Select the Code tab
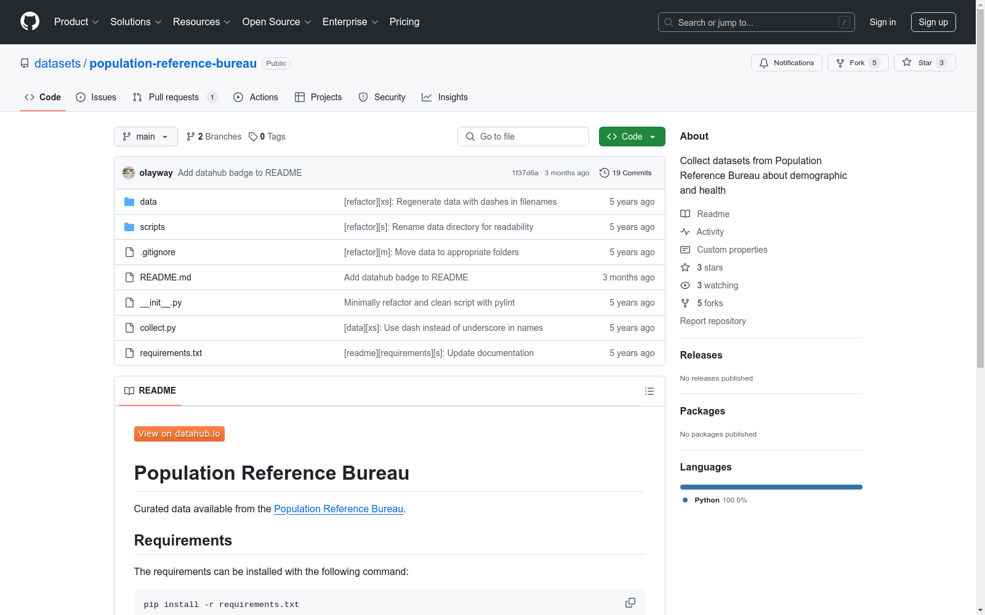The height and width of the screenshot is (615, 985). pyautogui.click(x=43, y=97)
